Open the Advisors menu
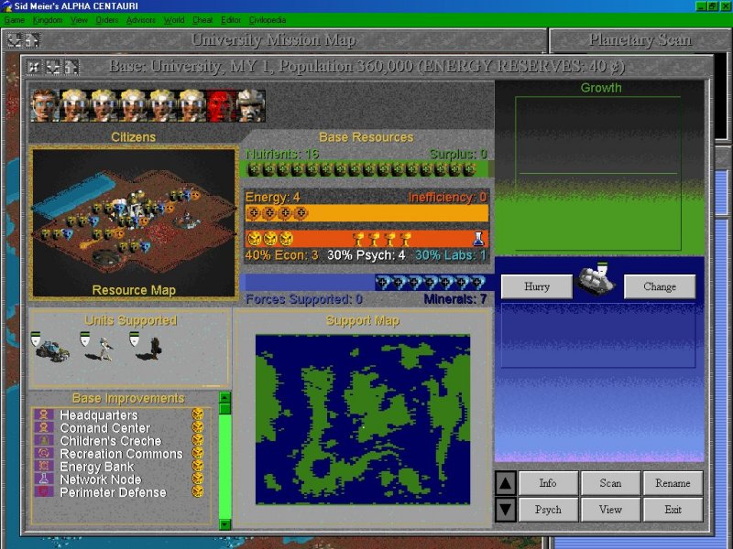The image size is (733, 549). click(x=141, y=20)
